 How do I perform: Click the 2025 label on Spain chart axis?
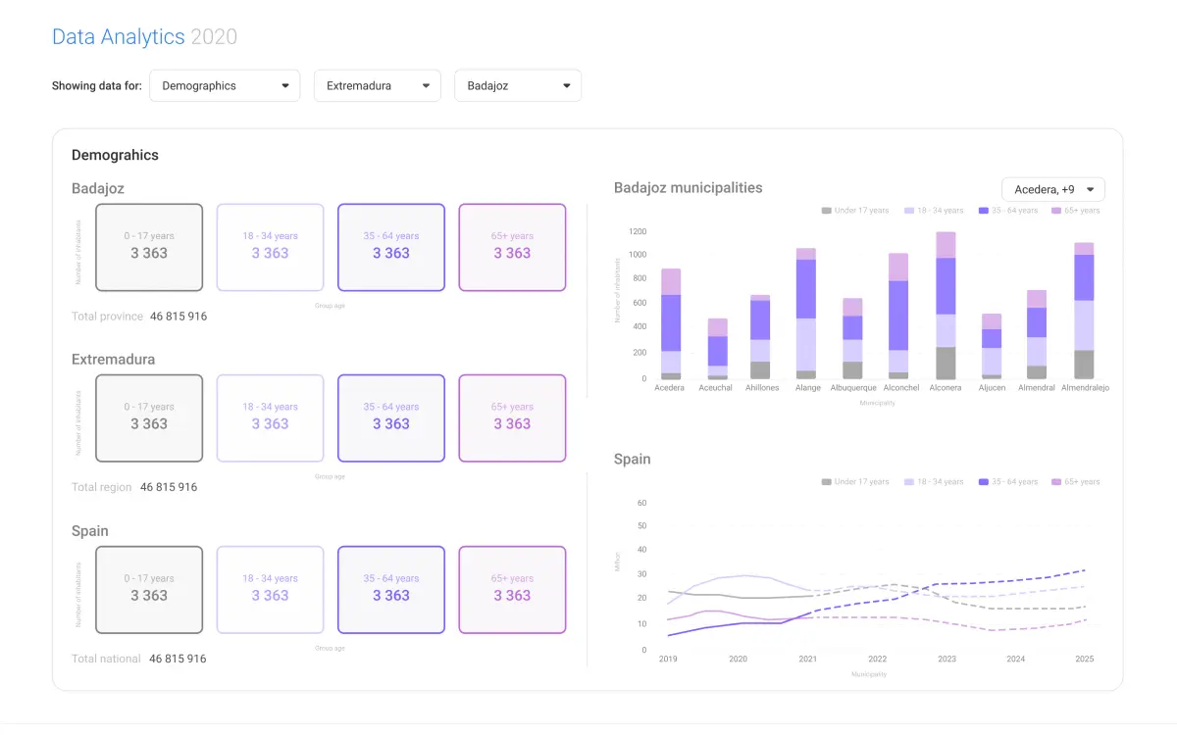click(x=1084, y=660)
